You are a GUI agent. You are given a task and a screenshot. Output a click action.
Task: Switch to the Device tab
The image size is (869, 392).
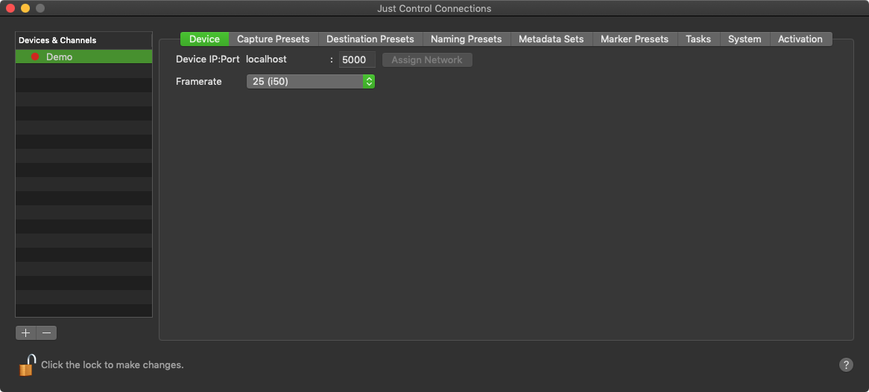coord(204,39)
